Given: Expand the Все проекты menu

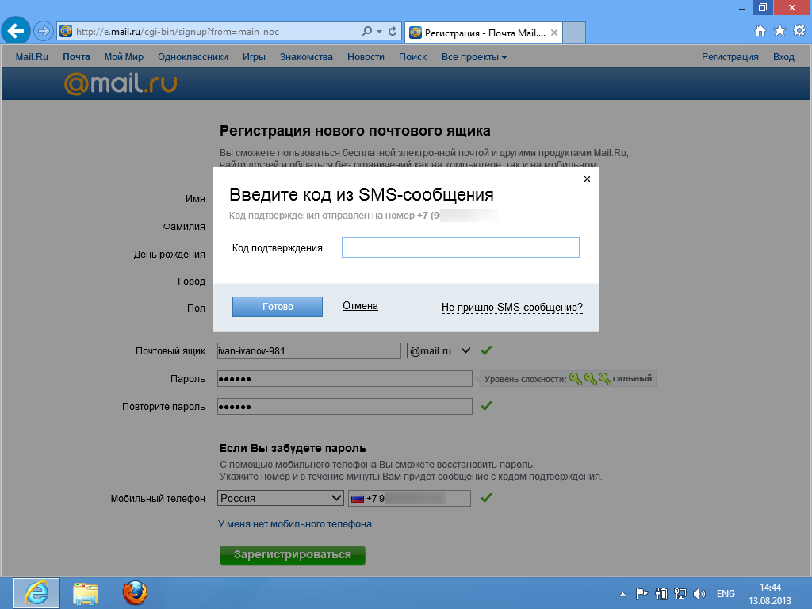Looking at the screenshot, I should pyautogui.click(x=474, y=57).
